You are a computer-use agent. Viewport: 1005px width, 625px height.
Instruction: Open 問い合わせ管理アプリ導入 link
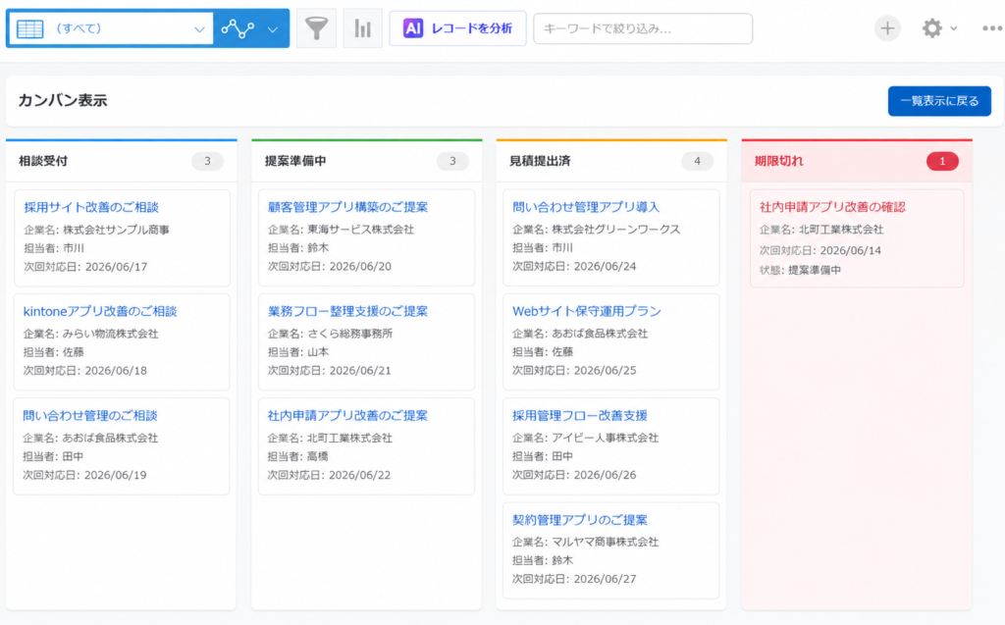click(586, 207)
